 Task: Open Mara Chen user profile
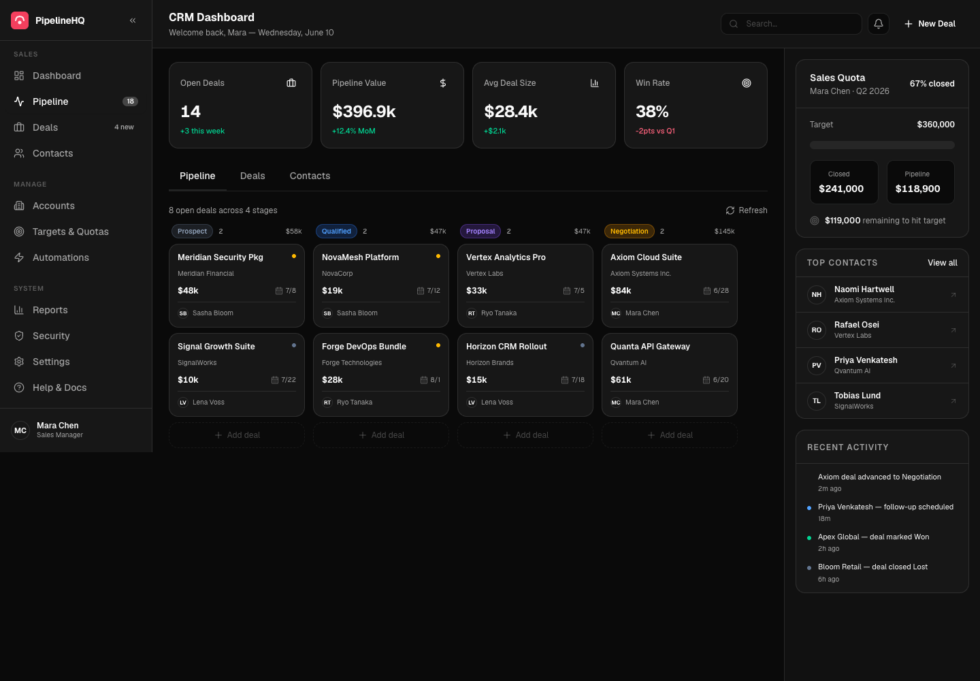coord(76,430)
